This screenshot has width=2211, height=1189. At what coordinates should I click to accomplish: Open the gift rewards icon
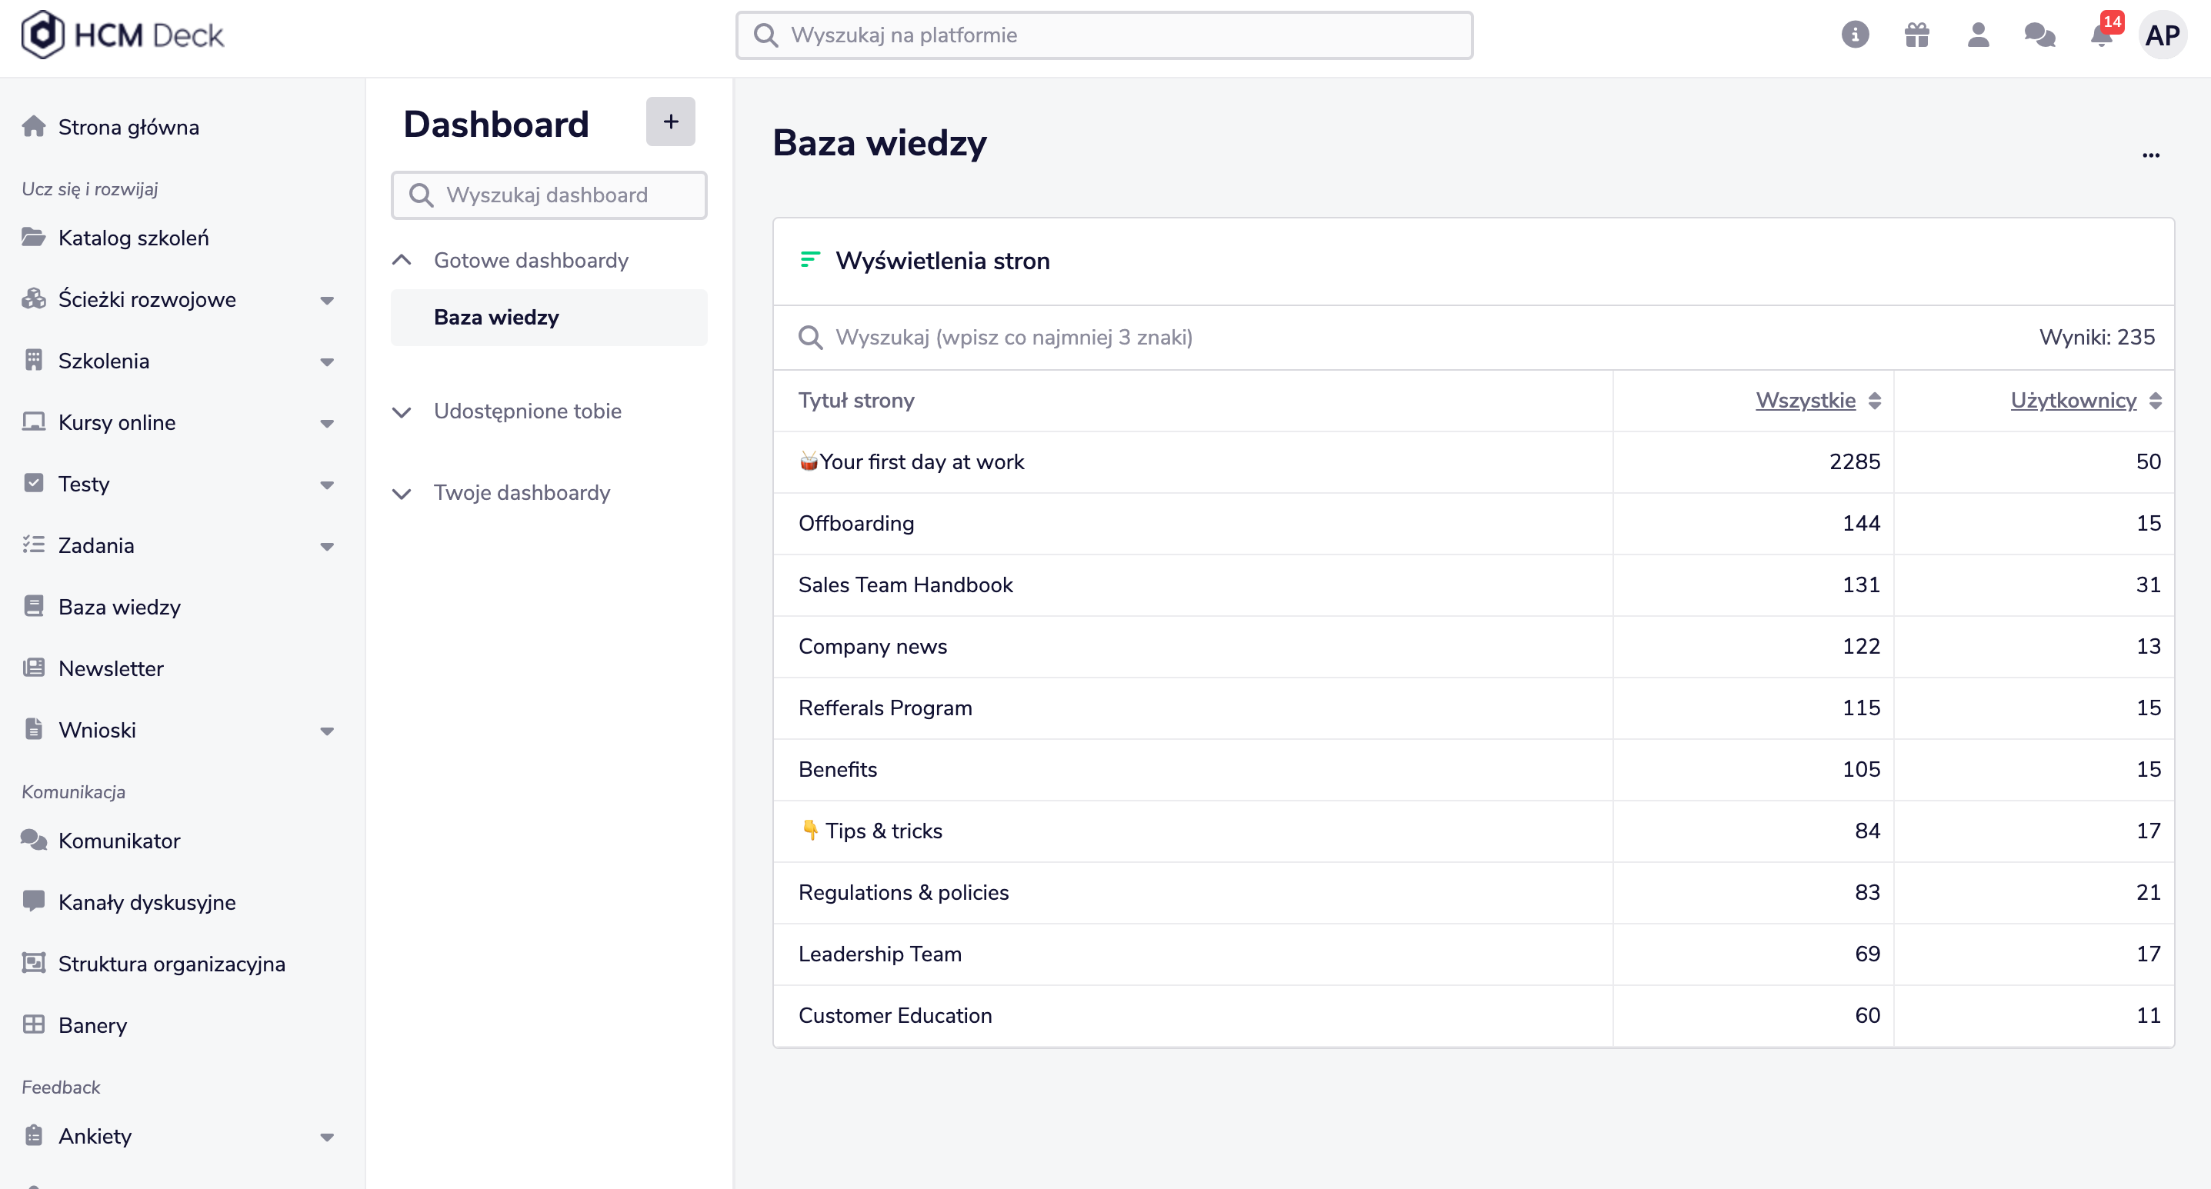pyautogui.click(x=1916, y=35)
